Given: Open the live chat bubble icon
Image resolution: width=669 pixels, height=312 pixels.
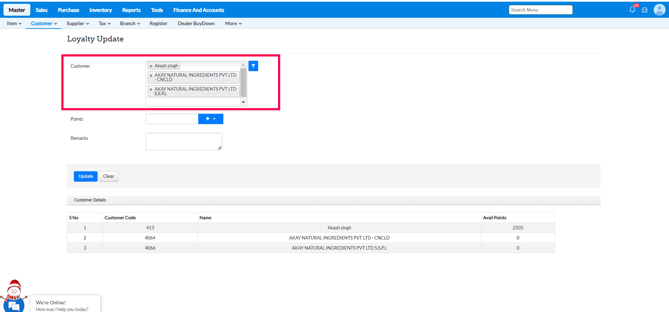Looking at the screenshot, I should tap(14, 306).
